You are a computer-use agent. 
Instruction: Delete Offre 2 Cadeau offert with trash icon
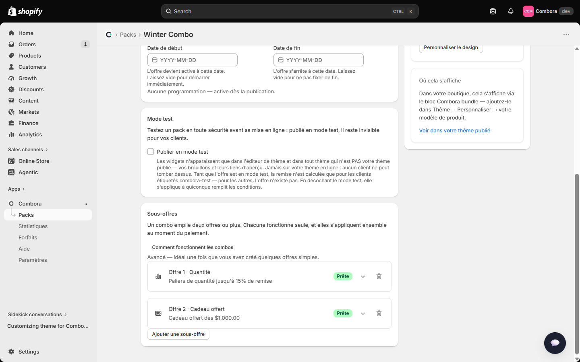379,313
